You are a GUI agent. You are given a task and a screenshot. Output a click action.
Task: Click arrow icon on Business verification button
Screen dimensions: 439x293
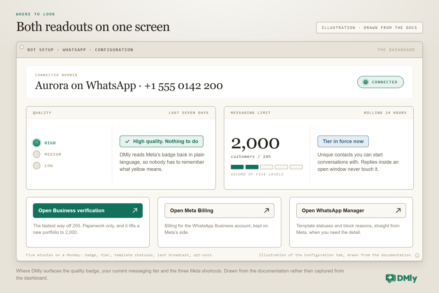[135, 210]
